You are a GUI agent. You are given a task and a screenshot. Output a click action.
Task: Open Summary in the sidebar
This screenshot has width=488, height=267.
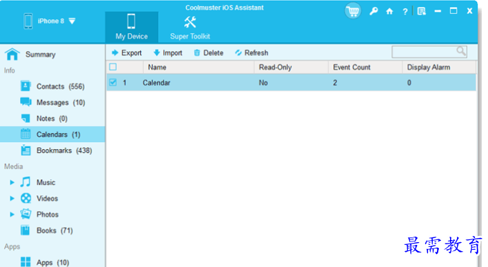pyautogui.click(x=41, y=55)
